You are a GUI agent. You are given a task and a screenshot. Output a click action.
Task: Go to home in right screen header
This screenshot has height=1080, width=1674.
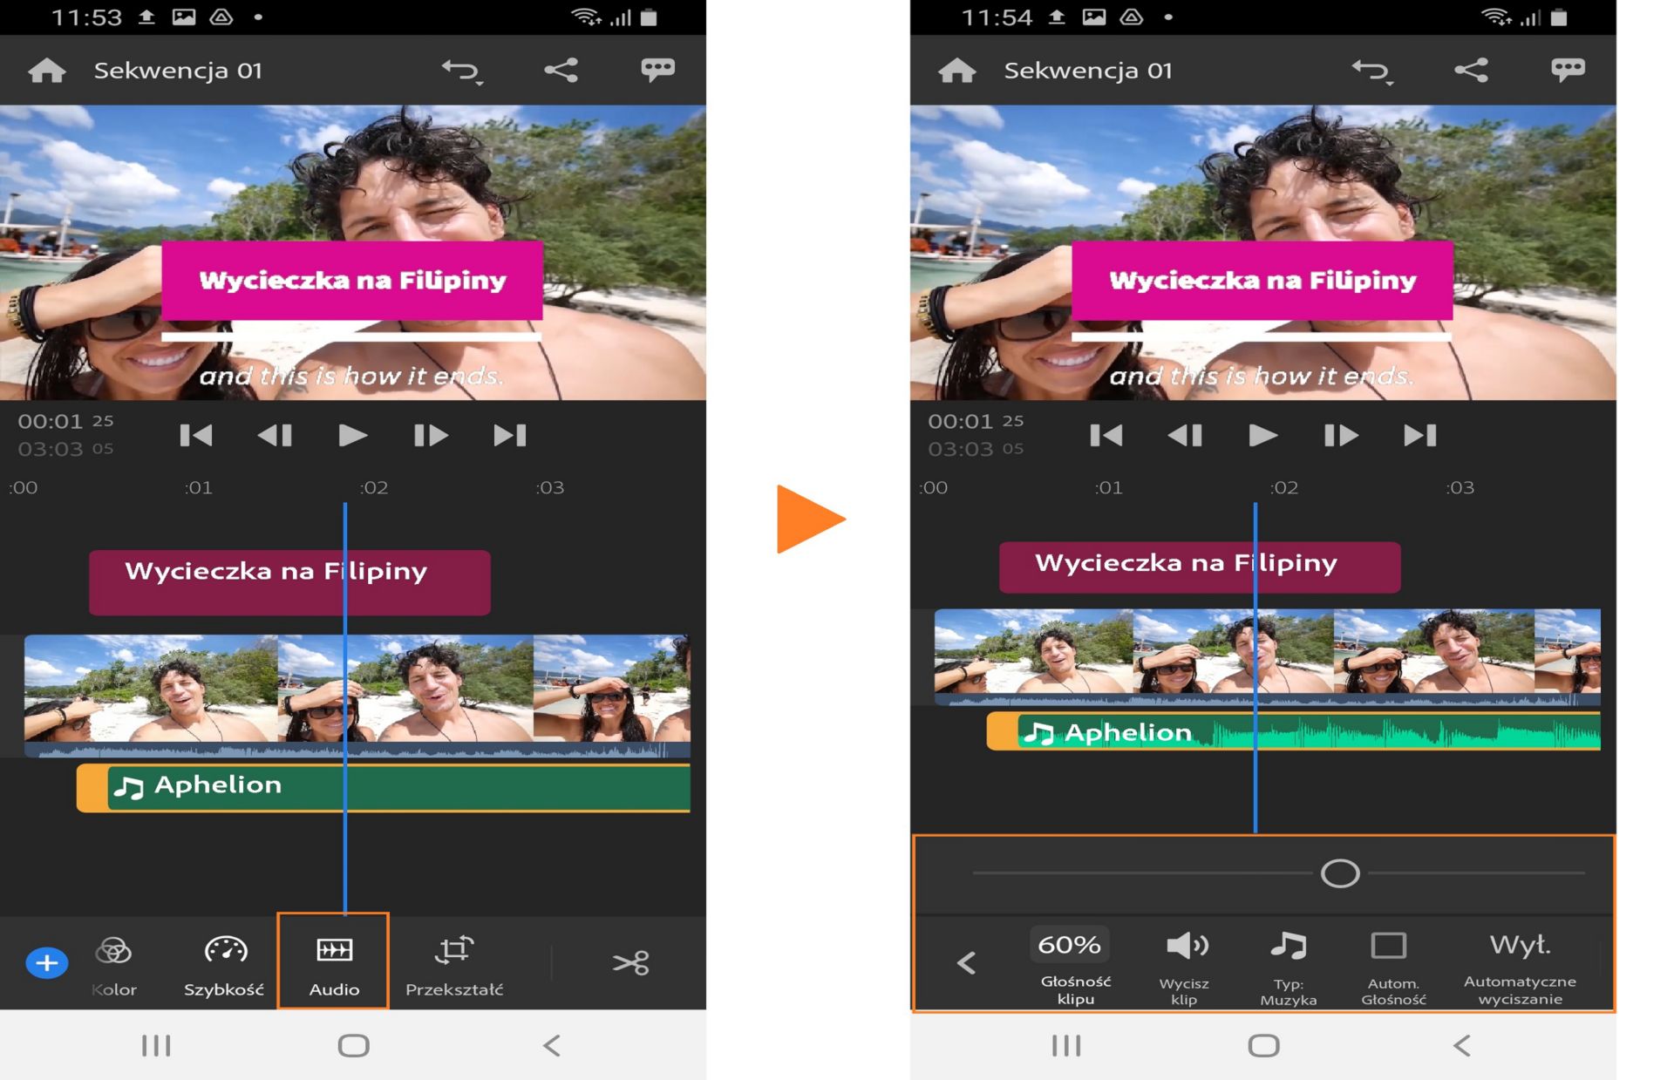pyautogui.click(x=956, y=70)
